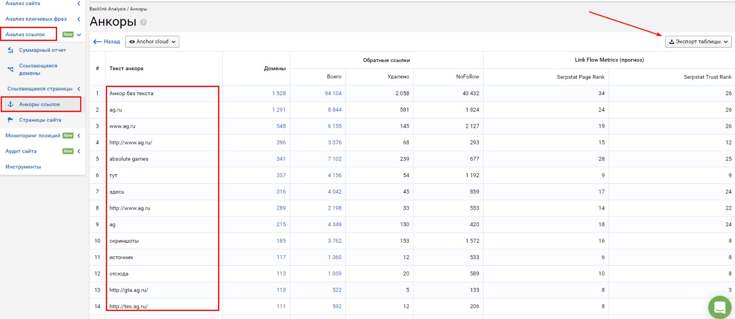Open Аудит сайта sidebar section

coord(21,151)
